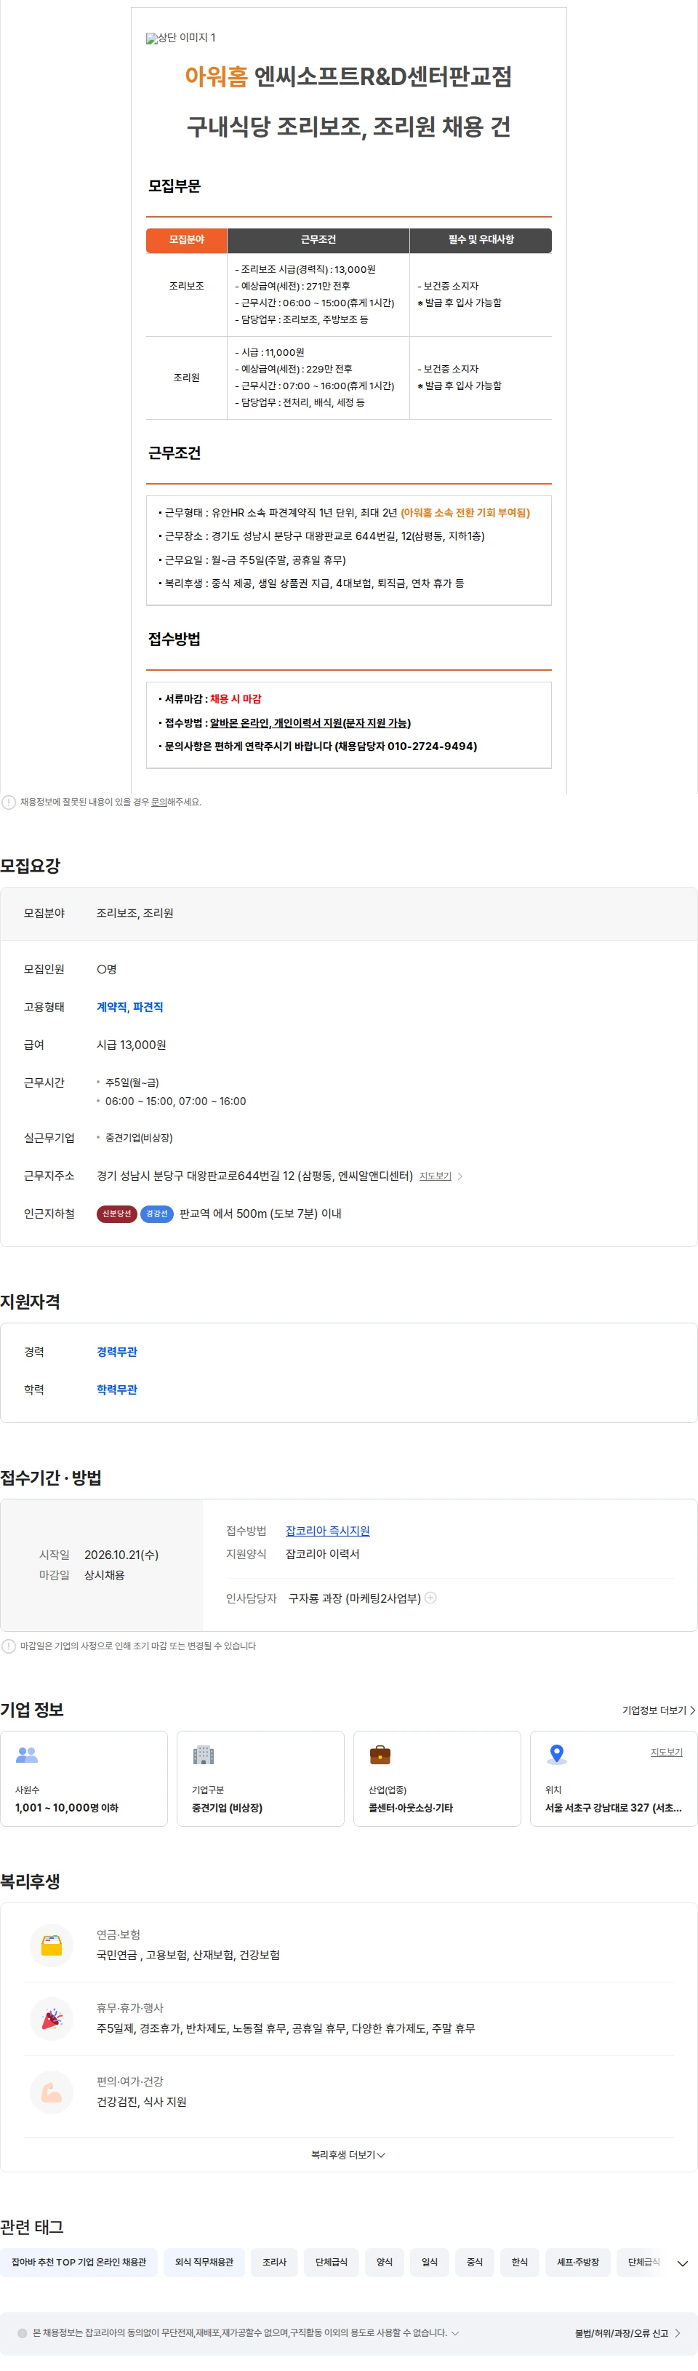The height and width of the screenshot is (2371, 698).
Task: Select the 일식 tag
Action: click(x=430, y=2261)
